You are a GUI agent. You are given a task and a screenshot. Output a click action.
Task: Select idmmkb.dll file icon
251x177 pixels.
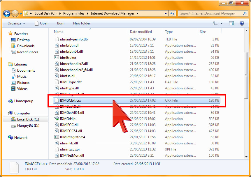(x=57, y=143)
